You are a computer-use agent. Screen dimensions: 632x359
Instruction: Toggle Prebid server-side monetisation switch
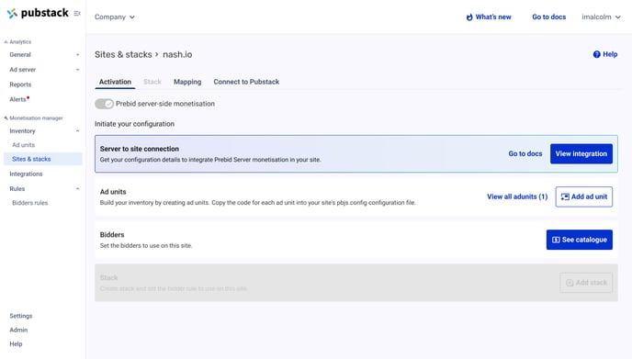104,104
